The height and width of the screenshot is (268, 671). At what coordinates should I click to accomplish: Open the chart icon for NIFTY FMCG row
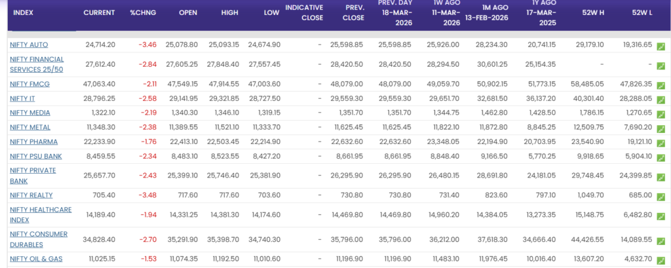(x=661, y=86)
